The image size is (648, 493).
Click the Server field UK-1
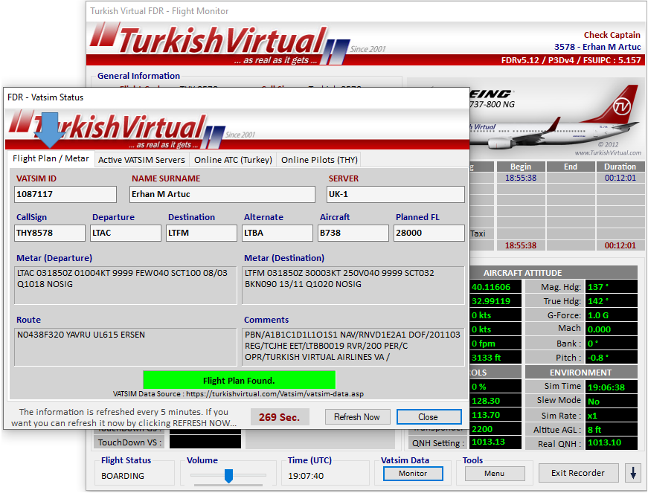point(396,194)
